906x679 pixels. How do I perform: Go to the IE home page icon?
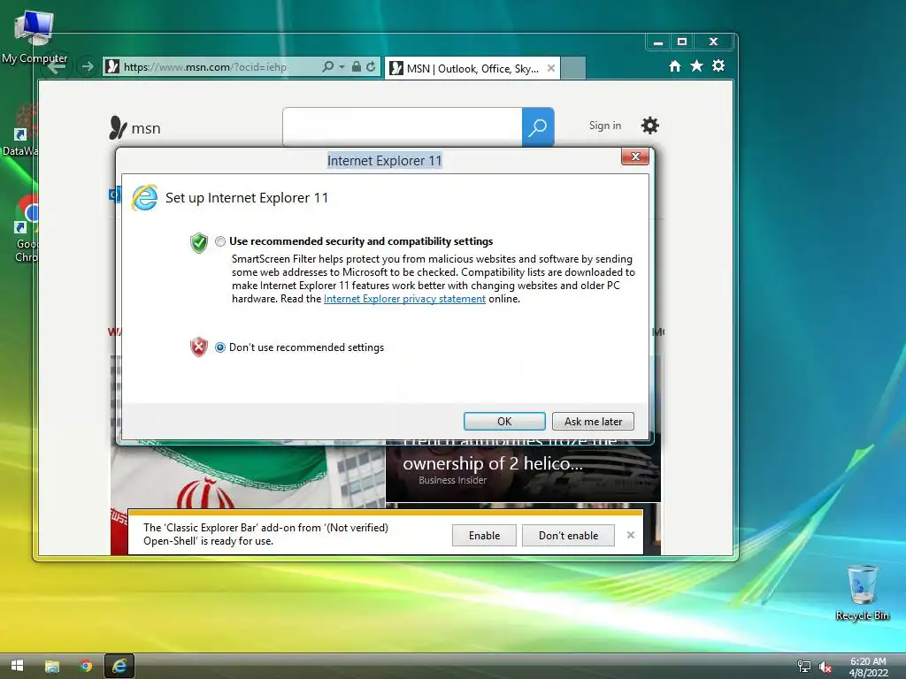(x=675, y=66)
